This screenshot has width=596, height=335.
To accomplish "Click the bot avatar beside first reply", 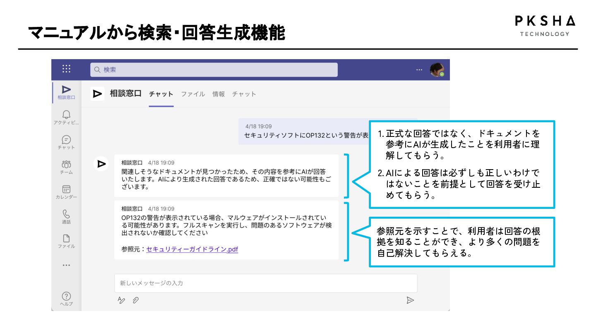I will click(x=101, y=164).
